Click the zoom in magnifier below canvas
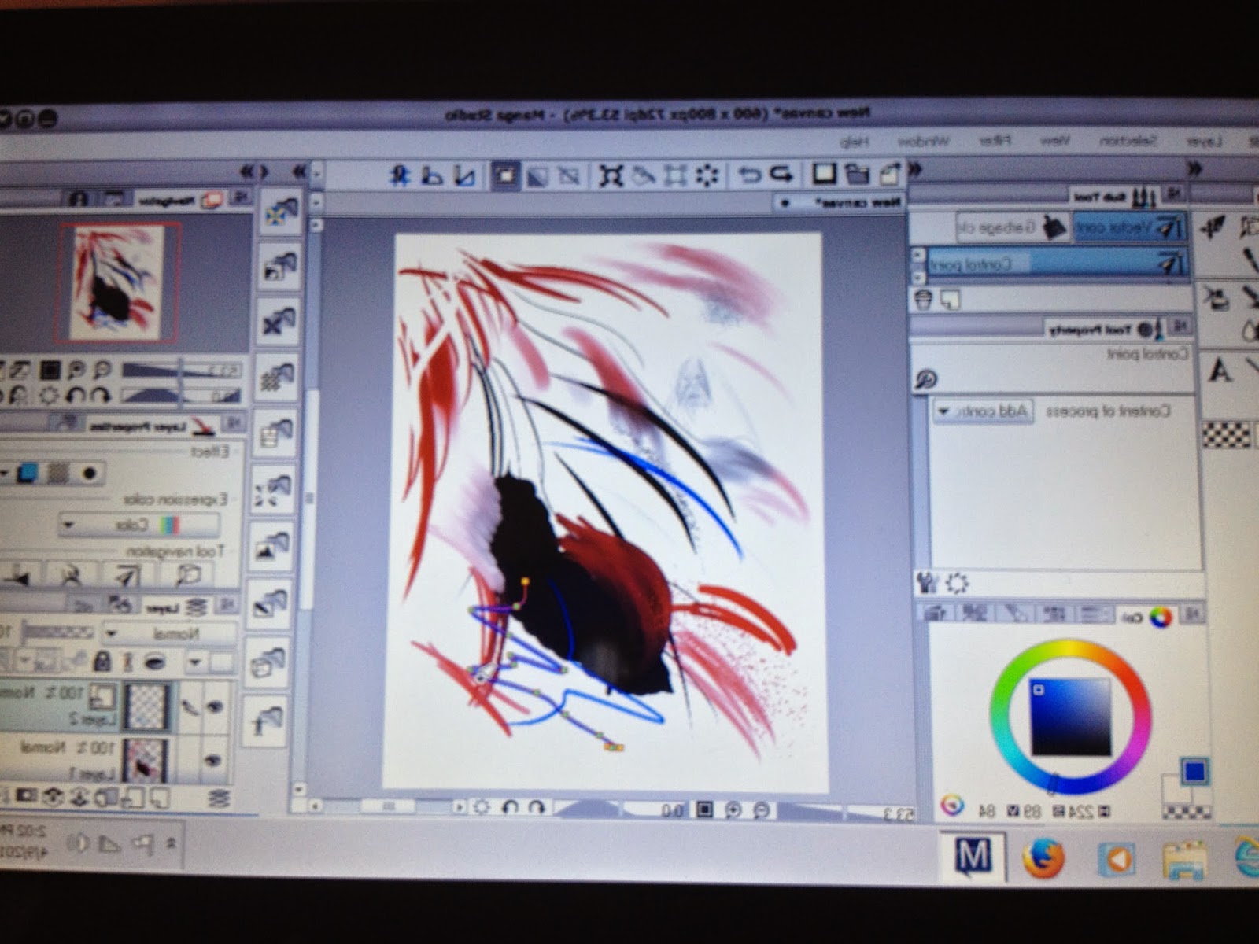 [733, 809]
